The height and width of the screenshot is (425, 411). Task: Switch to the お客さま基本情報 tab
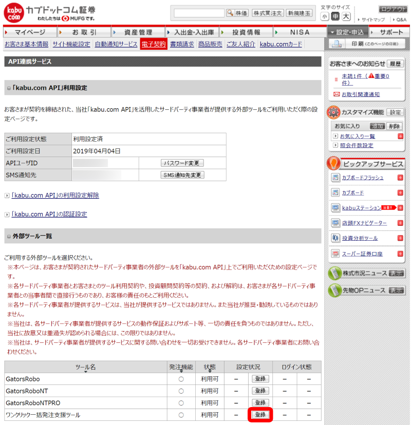pyautogui.click(x=26, y=44)
